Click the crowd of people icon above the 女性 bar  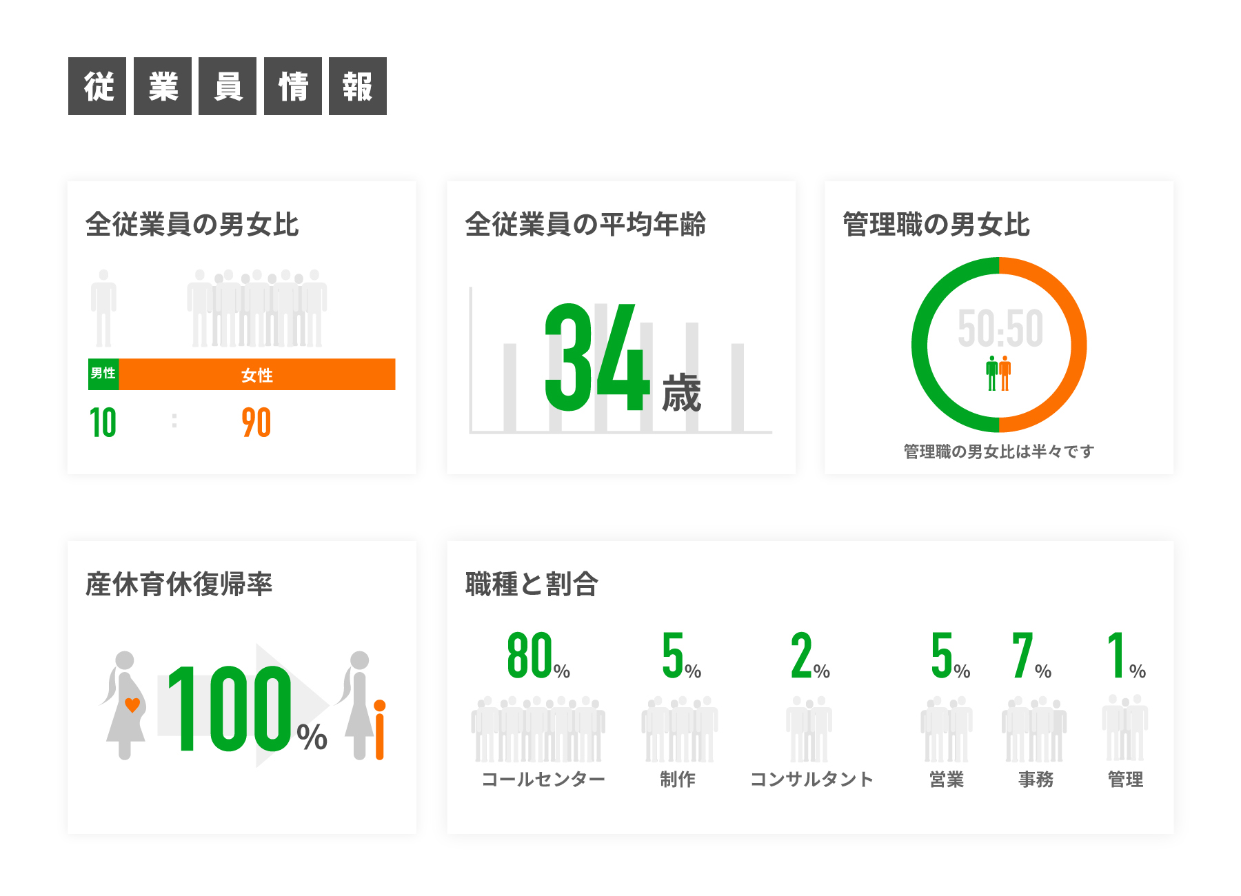(257, 308)
